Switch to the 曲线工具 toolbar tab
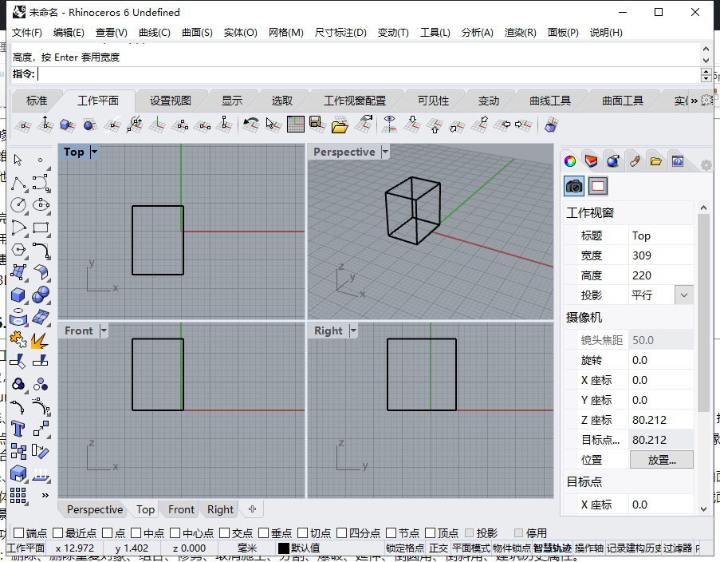 click(550, 101)
